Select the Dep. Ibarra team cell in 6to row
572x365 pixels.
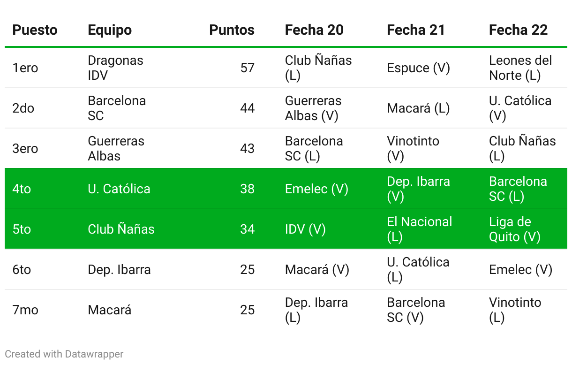pos(119,270)
